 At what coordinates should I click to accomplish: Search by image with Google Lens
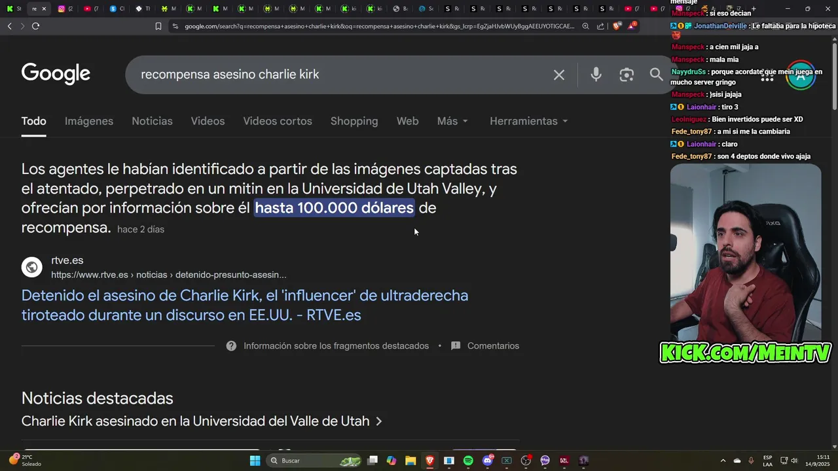[x=627, y=75]
